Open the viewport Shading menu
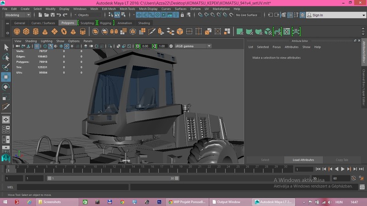Viewport: 367px width, 206px height. [31, 41]
